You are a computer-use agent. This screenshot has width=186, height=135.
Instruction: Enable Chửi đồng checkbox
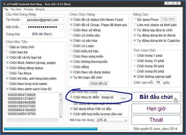71,67
